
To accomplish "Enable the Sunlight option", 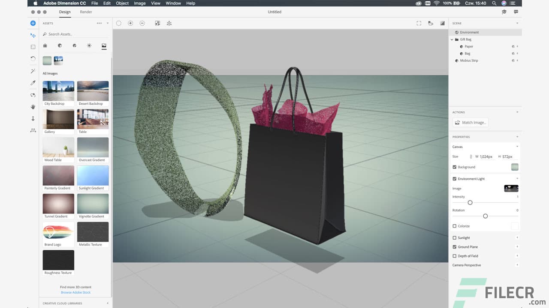I will (x=454, y=237).
